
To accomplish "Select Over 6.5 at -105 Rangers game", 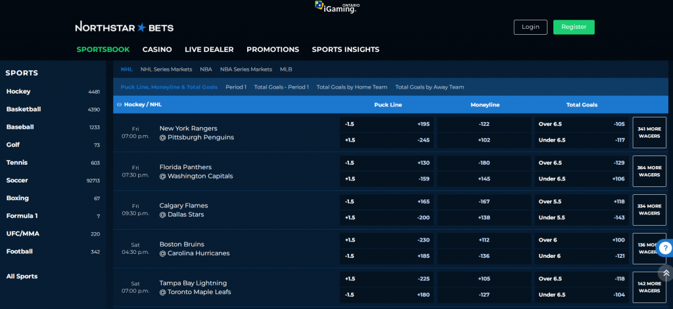I will (x=582, y=124).
